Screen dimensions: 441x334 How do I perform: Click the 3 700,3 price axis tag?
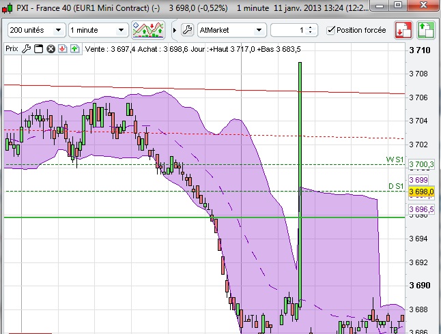421,164
